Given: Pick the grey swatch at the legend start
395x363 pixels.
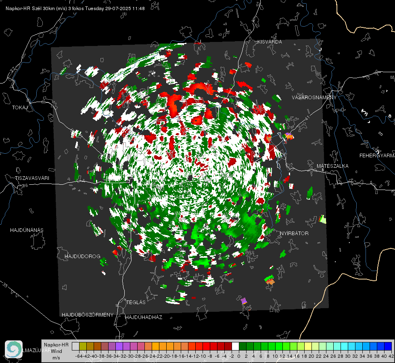Looking at the screenshot, I should pos(75,346).
